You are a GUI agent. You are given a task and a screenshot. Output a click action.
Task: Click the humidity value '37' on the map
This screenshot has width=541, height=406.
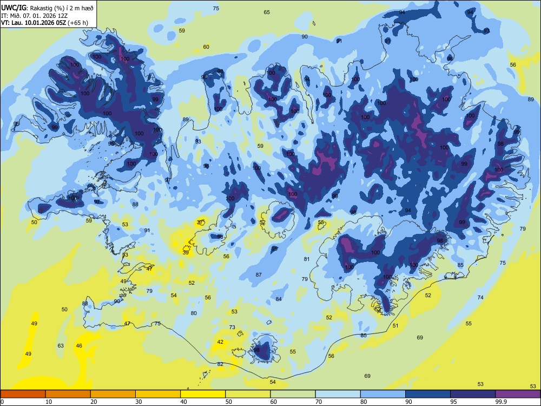coord(200,222)
